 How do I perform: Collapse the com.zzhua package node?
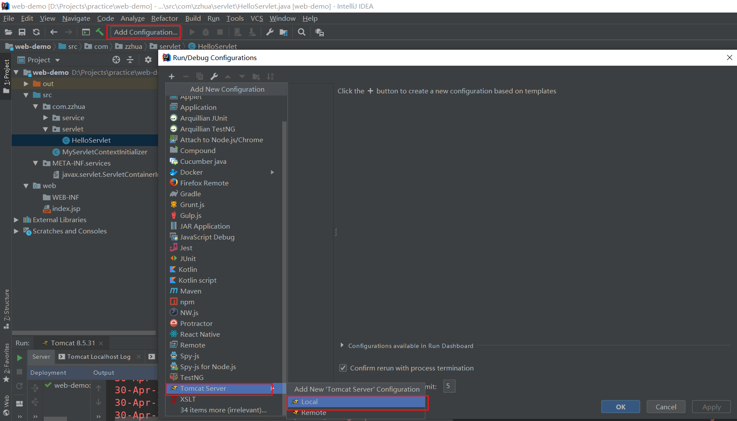coord(35,106)
